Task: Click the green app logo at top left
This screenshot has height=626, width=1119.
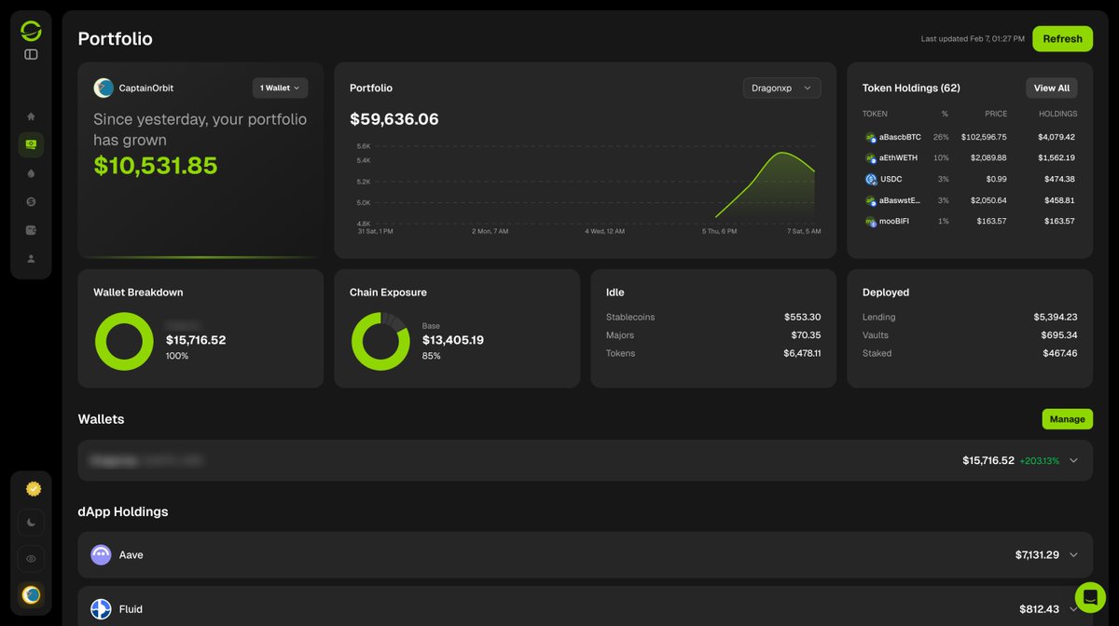Action: 31,29
